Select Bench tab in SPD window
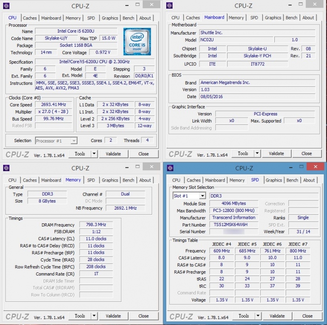327x325 pixels. (x=292, y=180)
